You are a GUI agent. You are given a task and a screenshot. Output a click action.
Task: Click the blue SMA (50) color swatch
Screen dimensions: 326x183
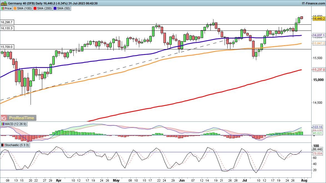pyautogui.click(x=55, y=8)
